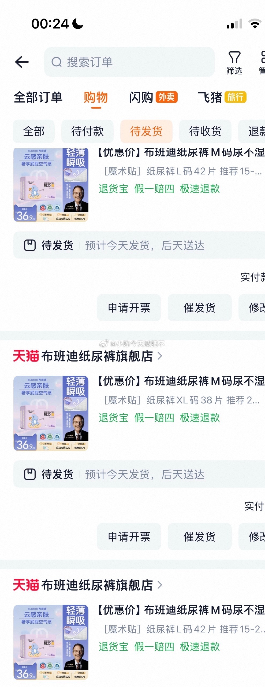Select the 待付款 filter chip
Image resolution: width=265 pixels, height=687 pixels.
(x=87, y=131)
